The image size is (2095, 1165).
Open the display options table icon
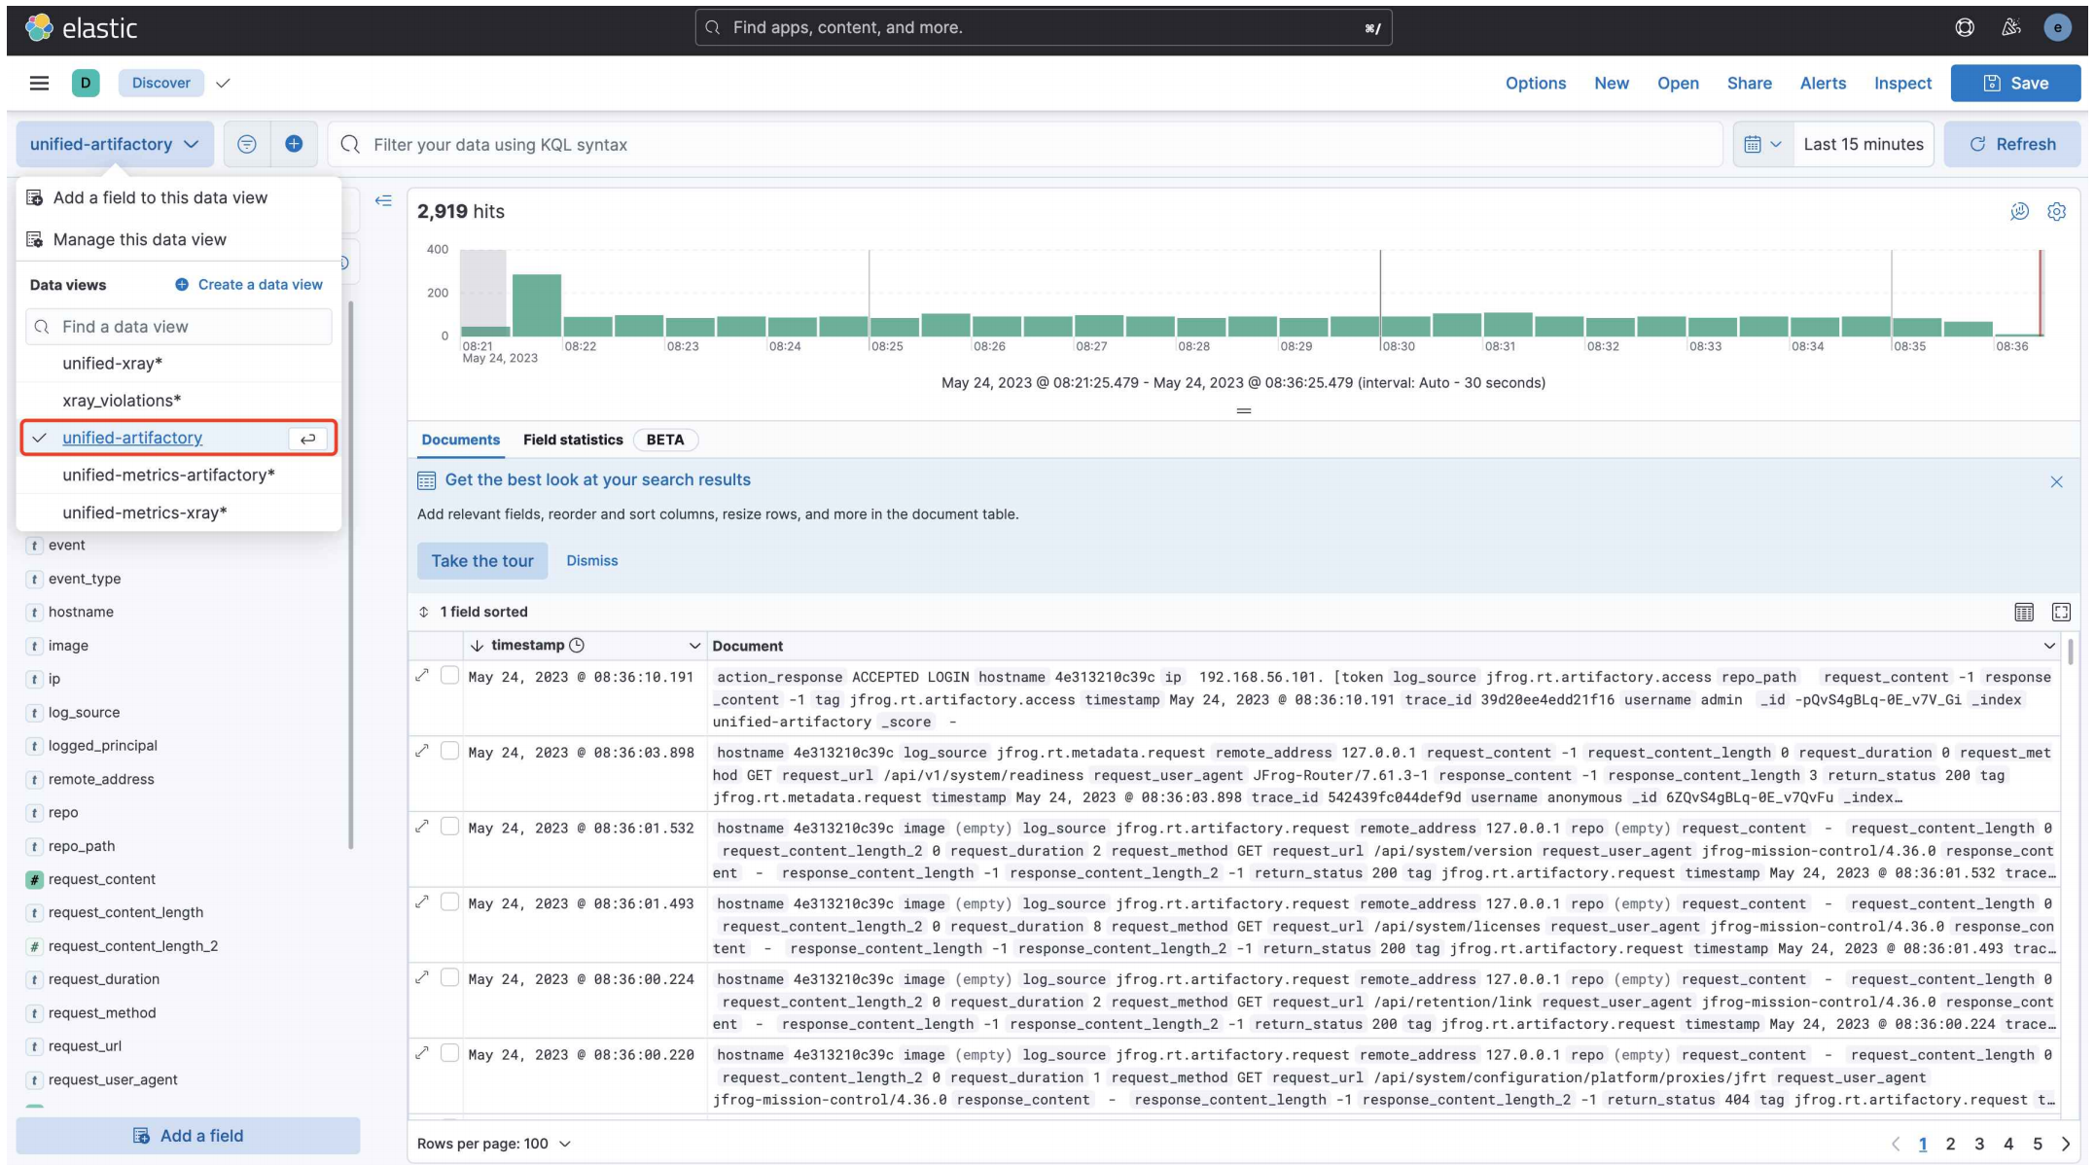point(2024,612)
